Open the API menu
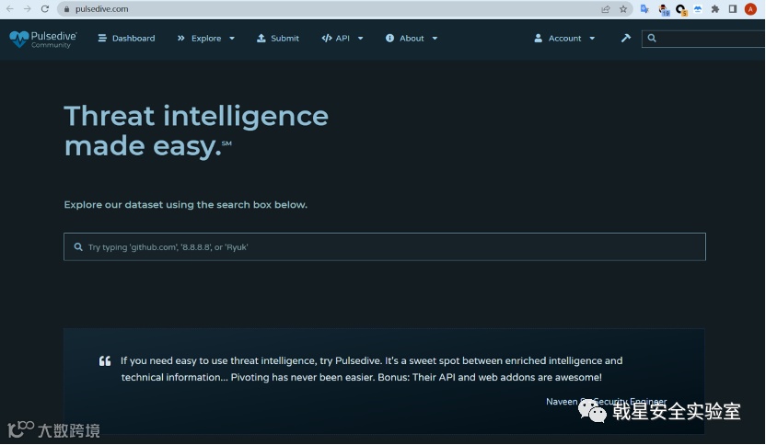Image resolution: width=766 pixels, height=445 pixels. click(342, 38)
